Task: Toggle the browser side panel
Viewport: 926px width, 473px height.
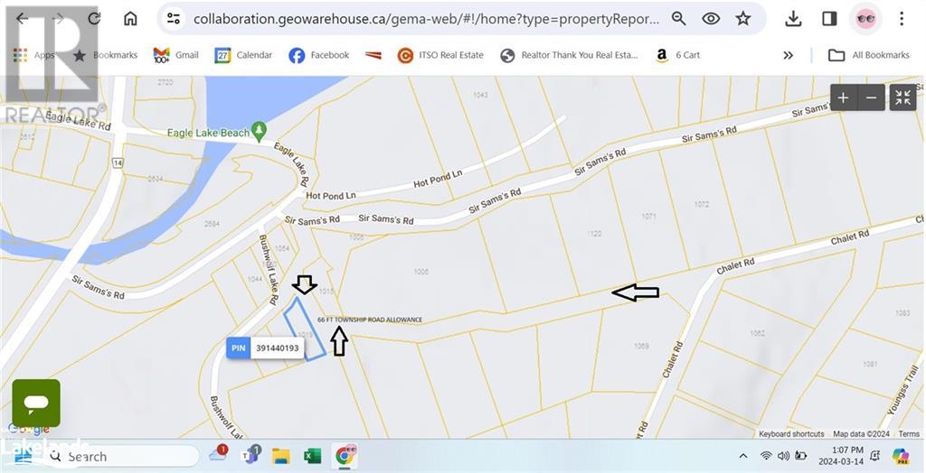Action: pyautogui.click(x=828, y=19)
